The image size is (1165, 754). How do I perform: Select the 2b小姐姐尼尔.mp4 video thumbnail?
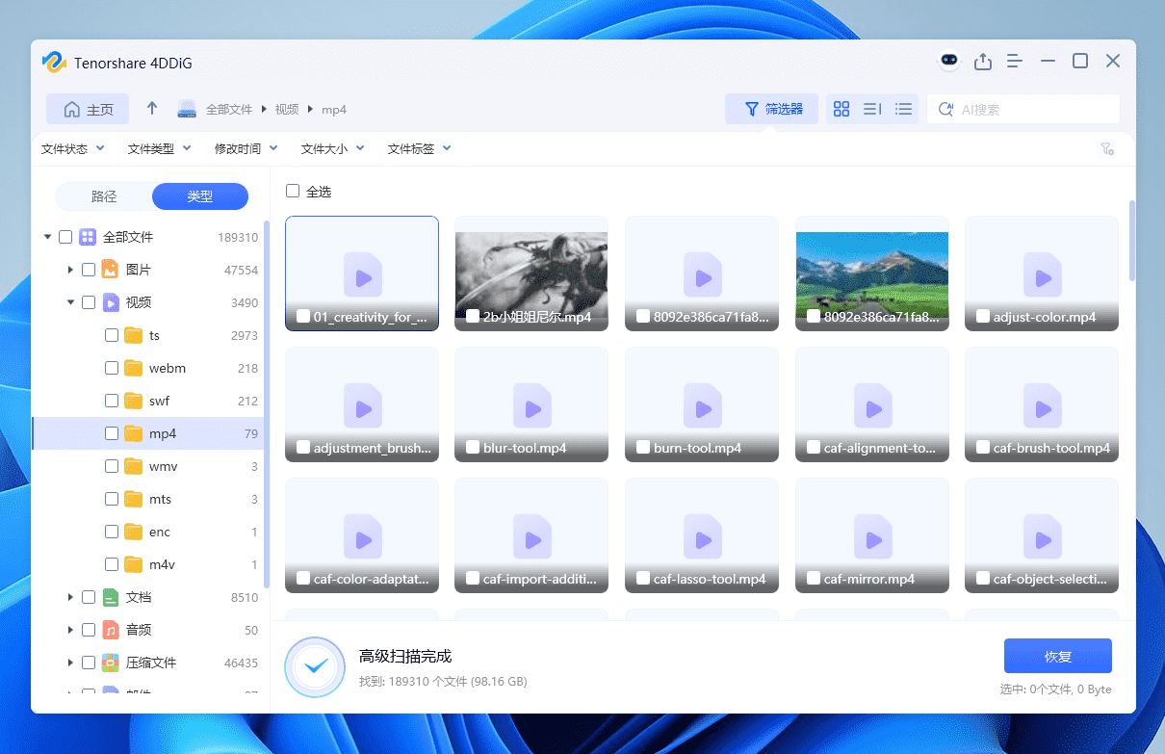pyautogui.click(x=531, y=273)
